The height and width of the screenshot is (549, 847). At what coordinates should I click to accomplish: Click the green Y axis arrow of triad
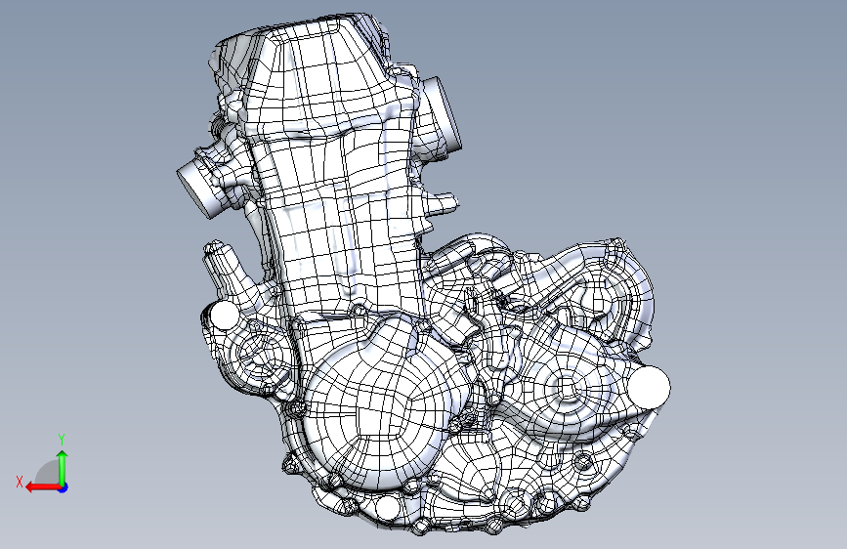63,468
